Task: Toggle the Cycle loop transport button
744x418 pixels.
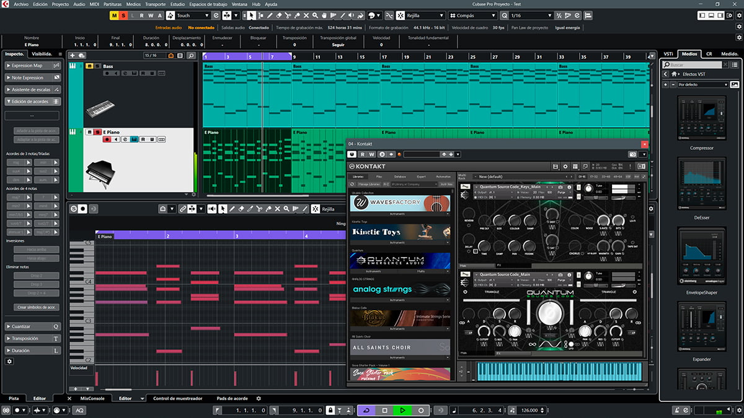Action: click(366, 410)
